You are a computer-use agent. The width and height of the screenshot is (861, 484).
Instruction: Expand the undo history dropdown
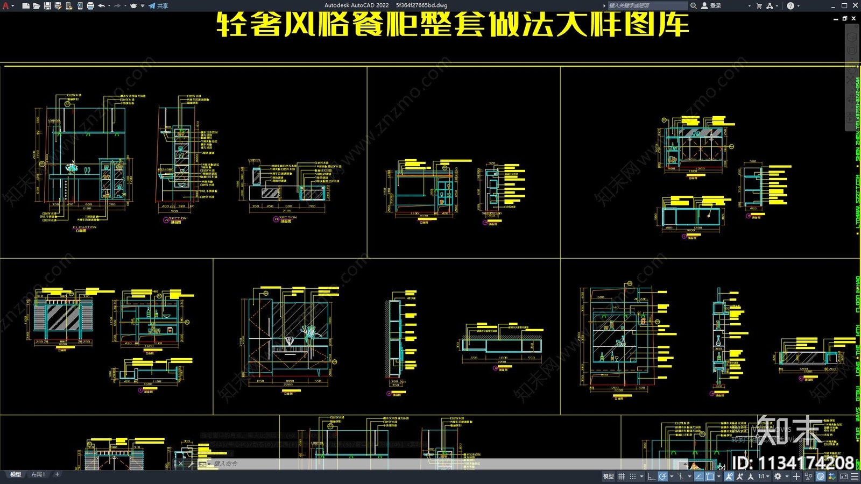109,5
